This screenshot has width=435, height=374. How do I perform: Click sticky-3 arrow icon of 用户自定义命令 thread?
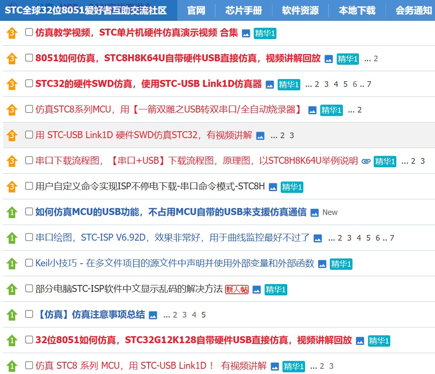[12, 186]
